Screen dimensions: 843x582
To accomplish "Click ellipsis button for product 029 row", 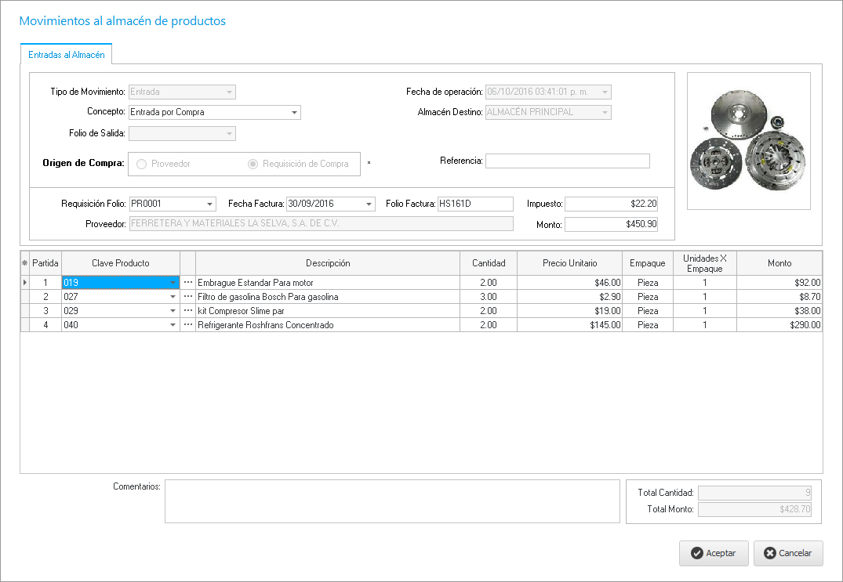I will (x=187, y=311).
